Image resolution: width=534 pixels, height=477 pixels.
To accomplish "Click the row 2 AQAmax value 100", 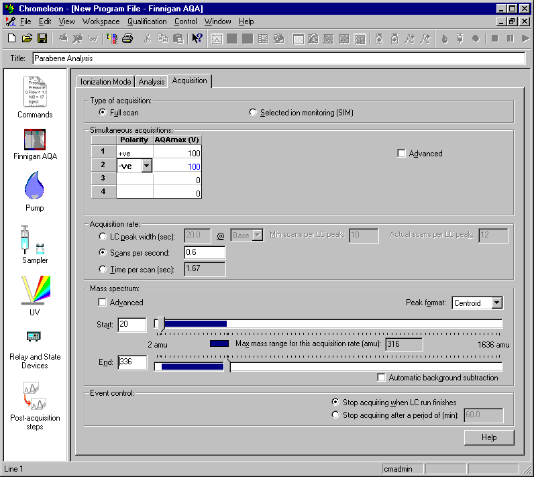I will [x=177, y=166].
